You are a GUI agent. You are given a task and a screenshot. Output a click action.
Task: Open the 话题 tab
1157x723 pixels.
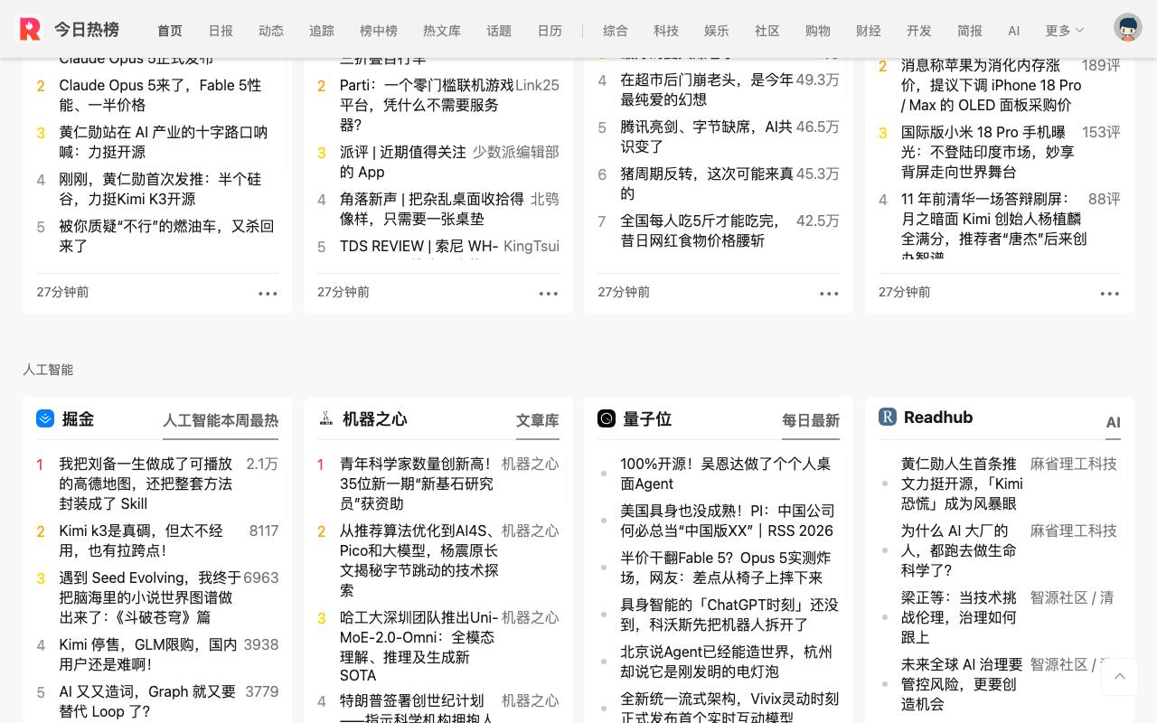click(x=499, y=31)
